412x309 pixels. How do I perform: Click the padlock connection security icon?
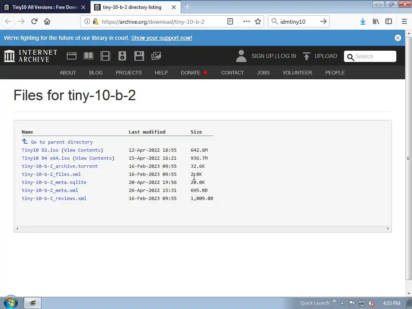coord(95,22)
